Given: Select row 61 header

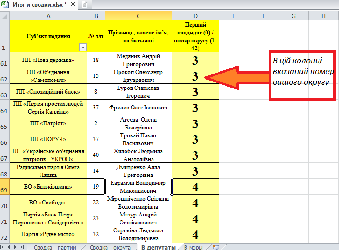Looking at the screenshot, I should 5,60.
